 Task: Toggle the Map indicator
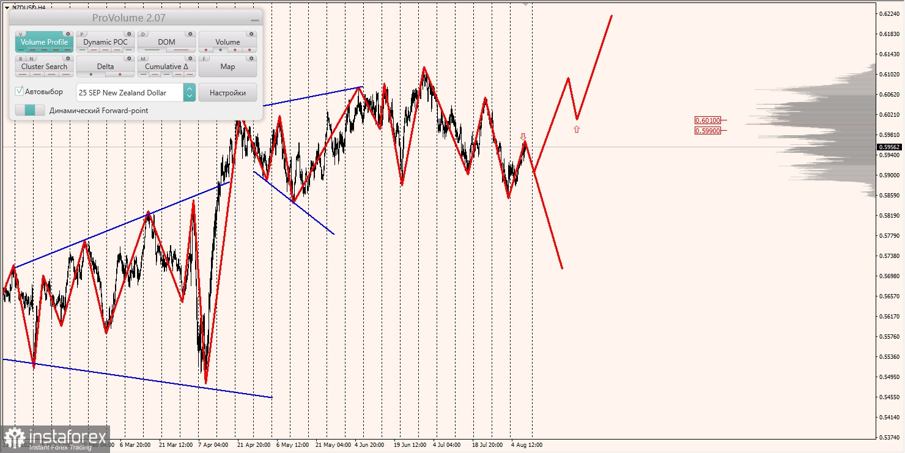[227, 67]
